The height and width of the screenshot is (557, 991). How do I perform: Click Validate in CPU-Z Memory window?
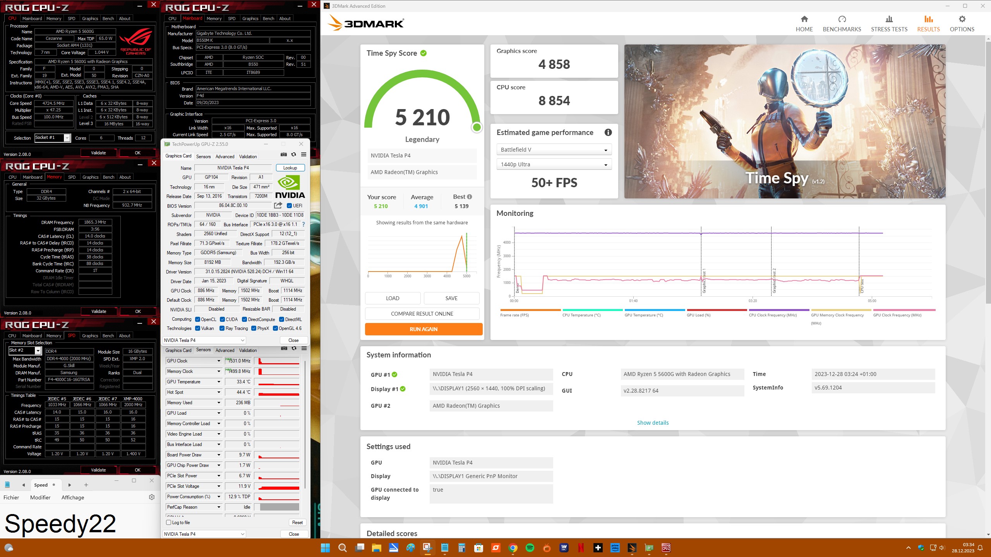99,311
